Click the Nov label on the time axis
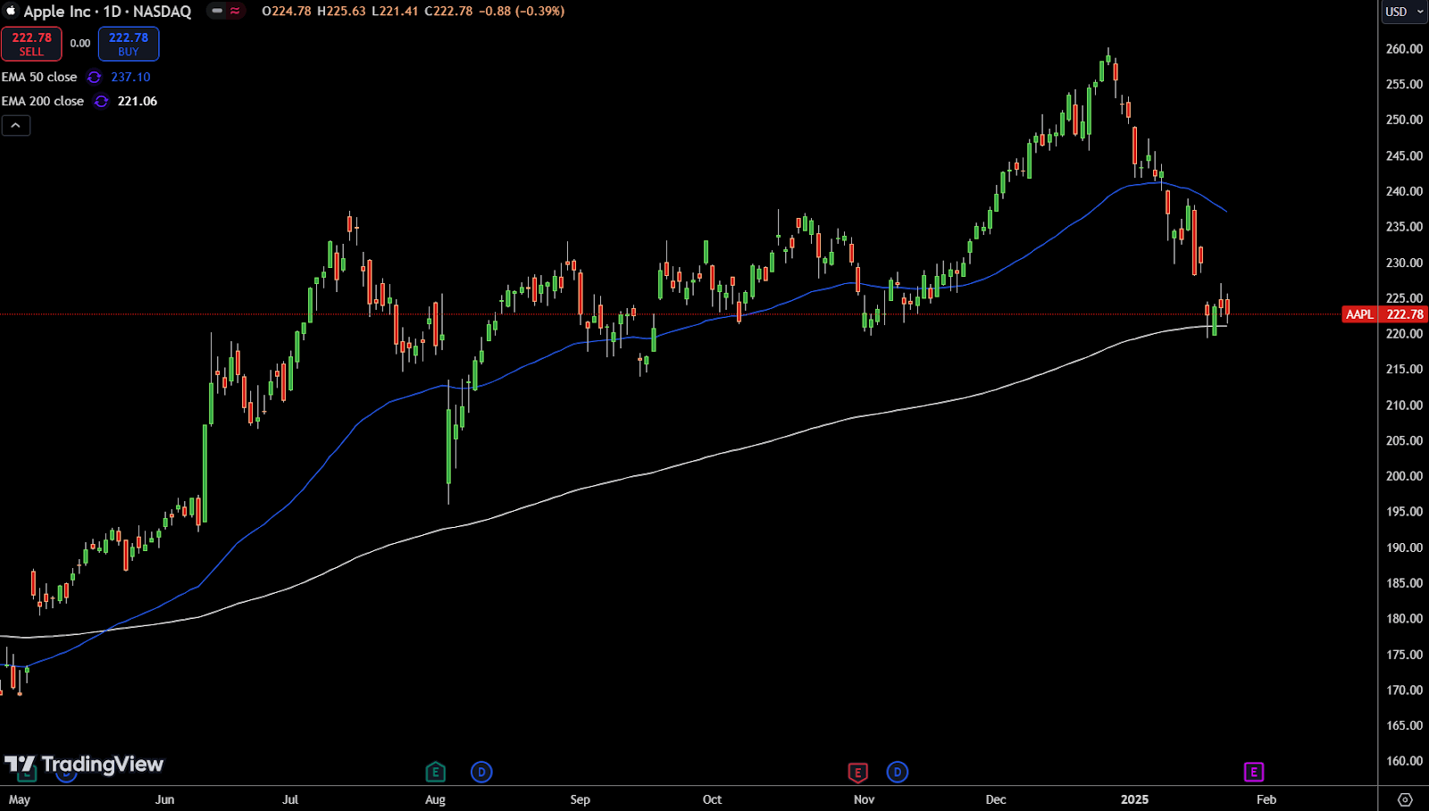The image size is (1429, 811). [864, 799]
